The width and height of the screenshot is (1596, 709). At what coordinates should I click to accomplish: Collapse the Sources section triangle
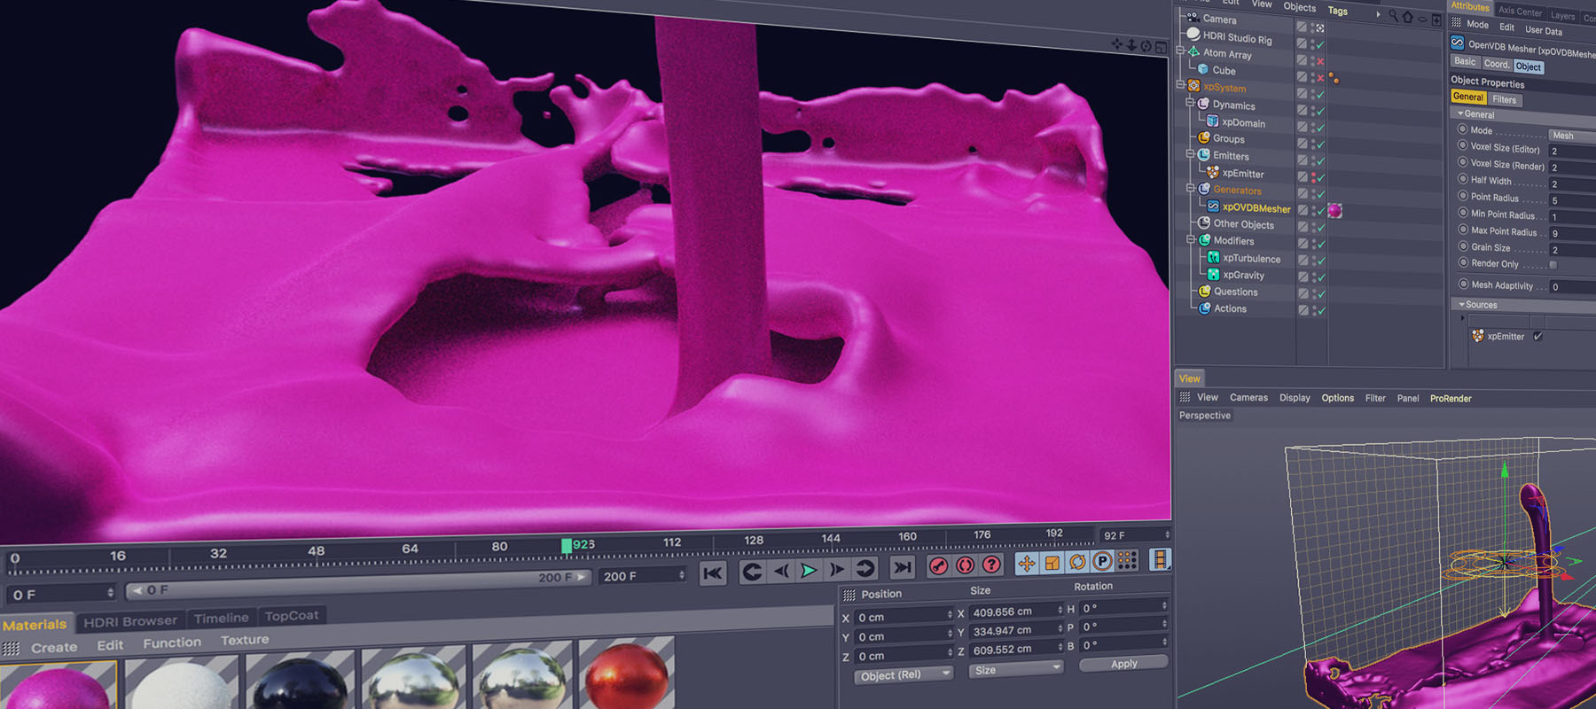tap(1461, 304)
